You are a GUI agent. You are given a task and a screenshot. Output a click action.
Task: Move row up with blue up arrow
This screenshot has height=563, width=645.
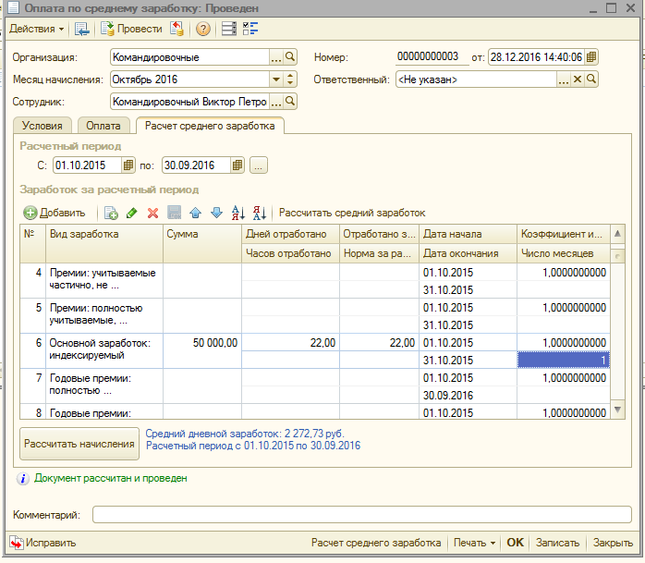click(195, 213)
